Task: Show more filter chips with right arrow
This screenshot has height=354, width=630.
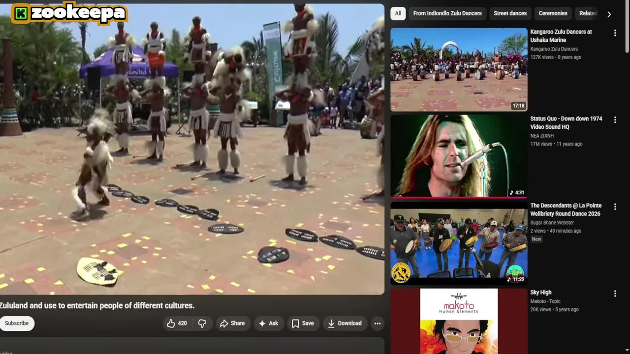Action: click(x=609, y=14)
